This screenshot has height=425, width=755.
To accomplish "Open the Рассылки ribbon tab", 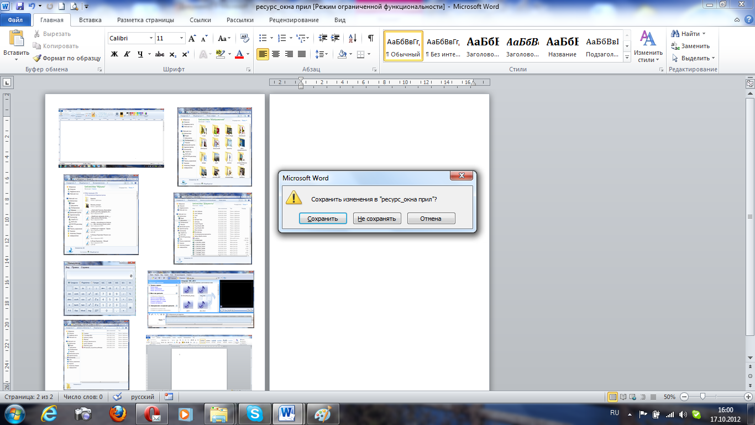I will (240, 20).
